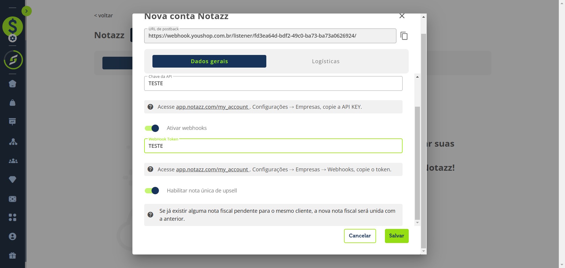Click the text starting 'Se já existir alguma nota fiscal'

(x=277, y=215)
